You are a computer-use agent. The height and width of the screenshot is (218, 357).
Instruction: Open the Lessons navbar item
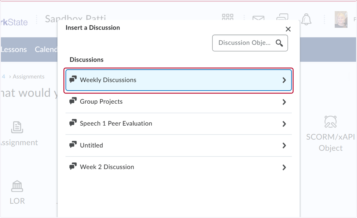click(14, 49)
